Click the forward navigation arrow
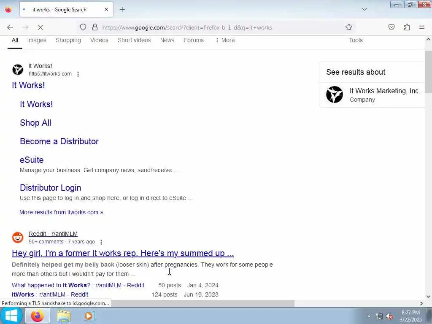The image size is (432, 324). (x=25, y=27)
